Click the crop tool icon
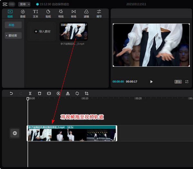The width and height of the screenshot is (193, 169). pos(87,93)
